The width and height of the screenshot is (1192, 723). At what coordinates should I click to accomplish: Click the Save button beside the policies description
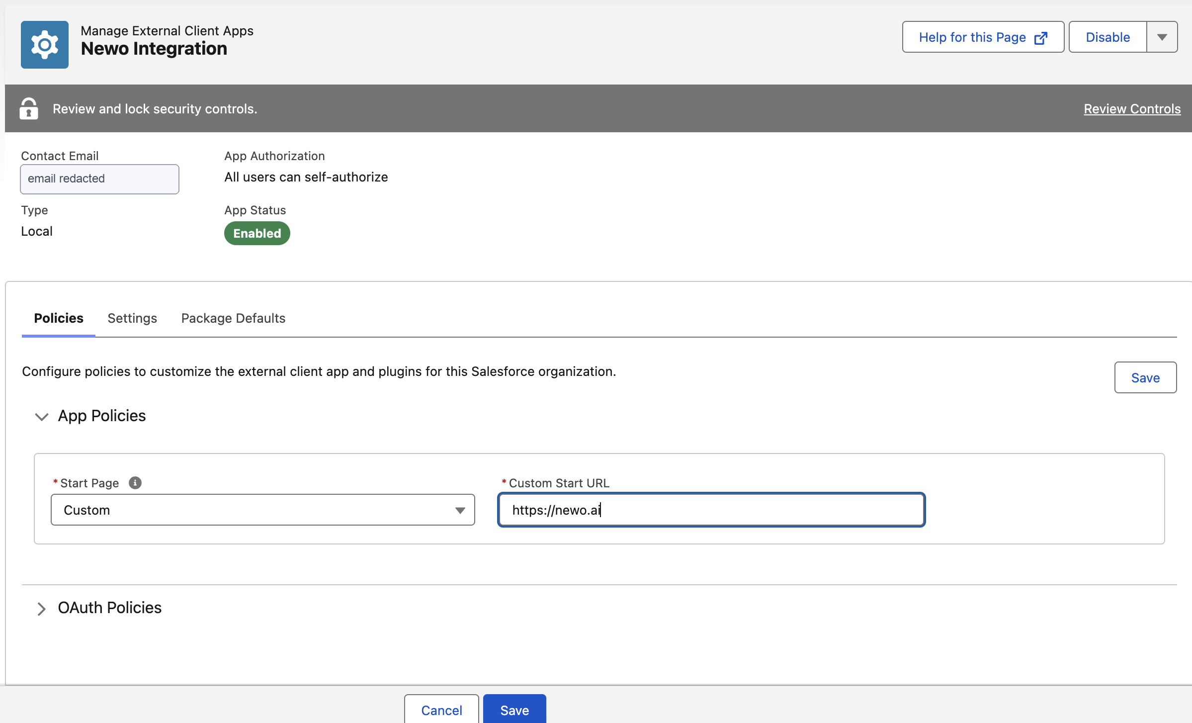[x=1145, y=377]
